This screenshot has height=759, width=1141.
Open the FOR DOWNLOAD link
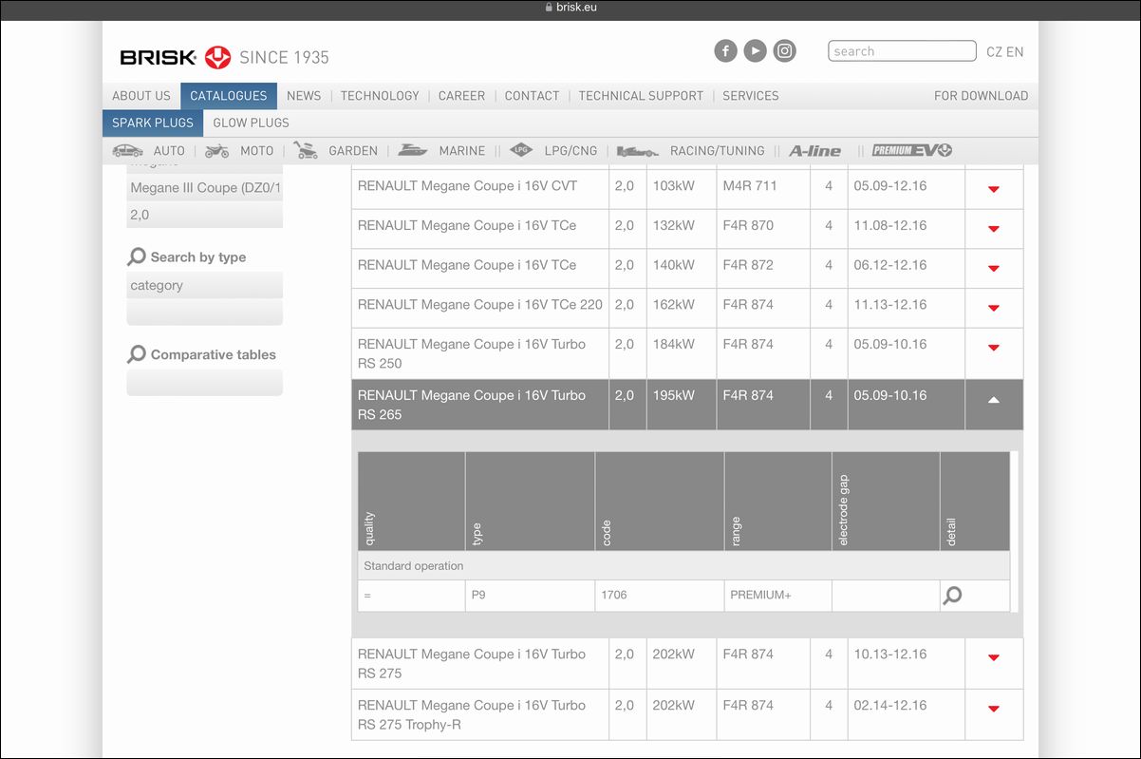[981, 96]
